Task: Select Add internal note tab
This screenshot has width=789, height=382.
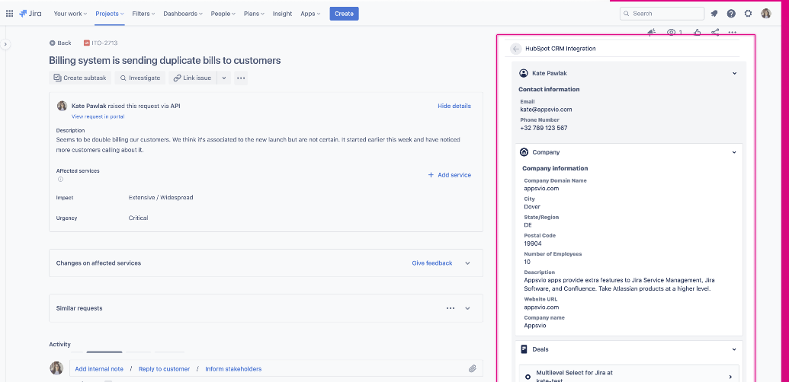Action: (99, 369)
